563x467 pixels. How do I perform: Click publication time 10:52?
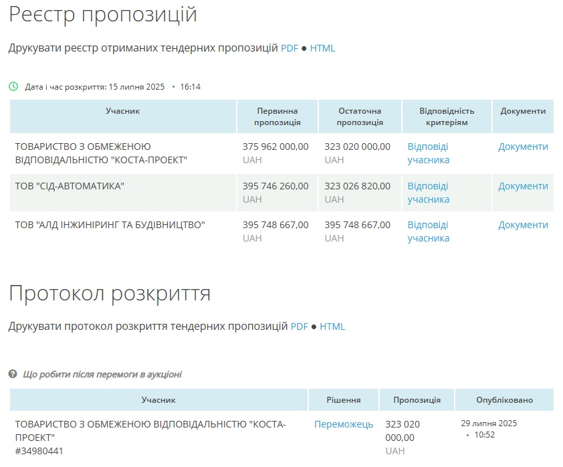(x=485, y=435)
